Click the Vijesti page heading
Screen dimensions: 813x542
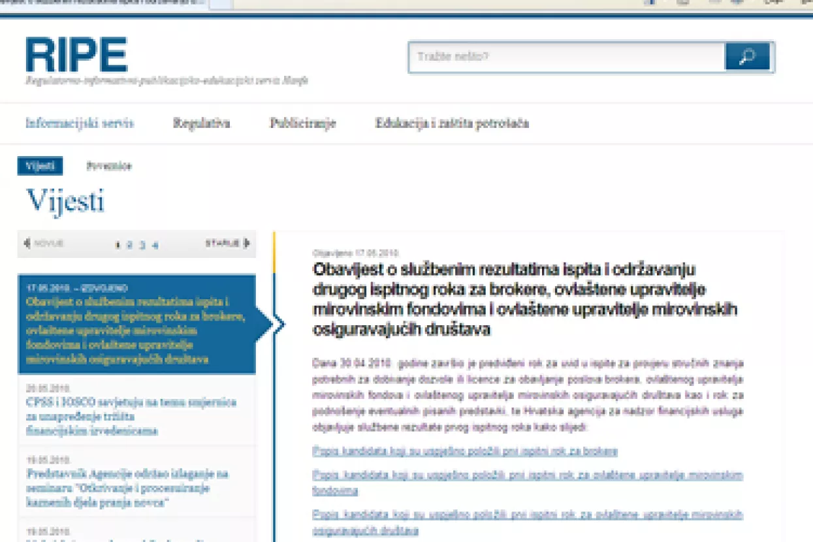pos(65,201)
